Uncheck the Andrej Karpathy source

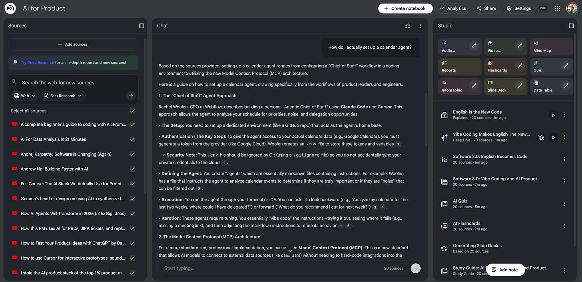132,154
